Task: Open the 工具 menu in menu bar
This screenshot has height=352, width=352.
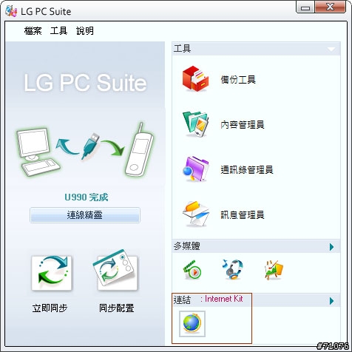Action: point(58,31)
